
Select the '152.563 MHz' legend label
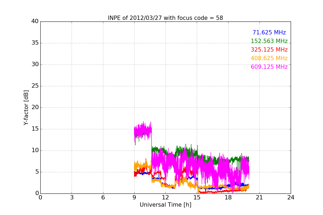[x=269, y=41]
